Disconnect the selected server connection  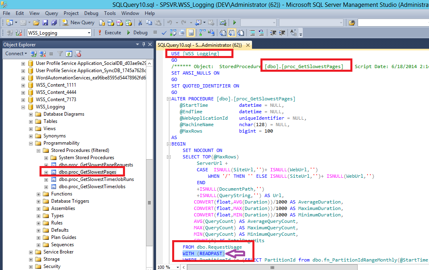point(42,54)
